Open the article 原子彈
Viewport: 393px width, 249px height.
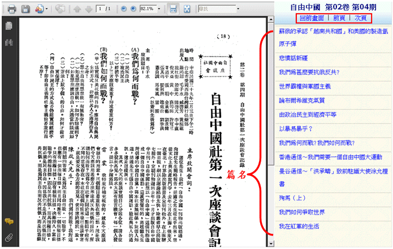click(287, 44)
